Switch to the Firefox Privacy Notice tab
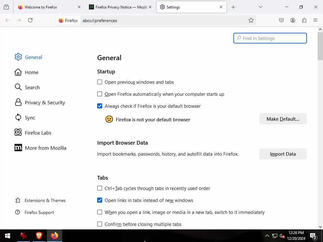This screenshot has width=323, height=242. click(x=120, y=7)
